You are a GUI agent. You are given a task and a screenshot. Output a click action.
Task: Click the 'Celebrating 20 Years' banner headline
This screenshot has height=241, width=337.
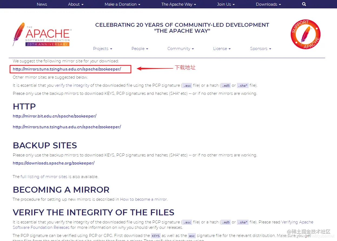tap(182, 28)
